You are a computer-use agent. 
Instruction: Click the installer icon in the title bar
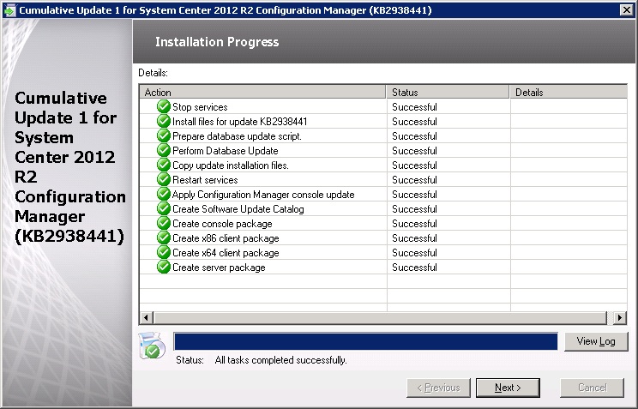click(9, 10)
